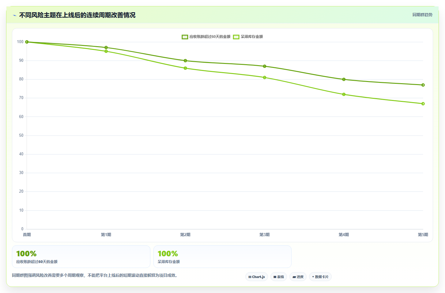
Task: Toggle the 应收账龄超过60天的金额 legend swatch
Action: point(185,37)
